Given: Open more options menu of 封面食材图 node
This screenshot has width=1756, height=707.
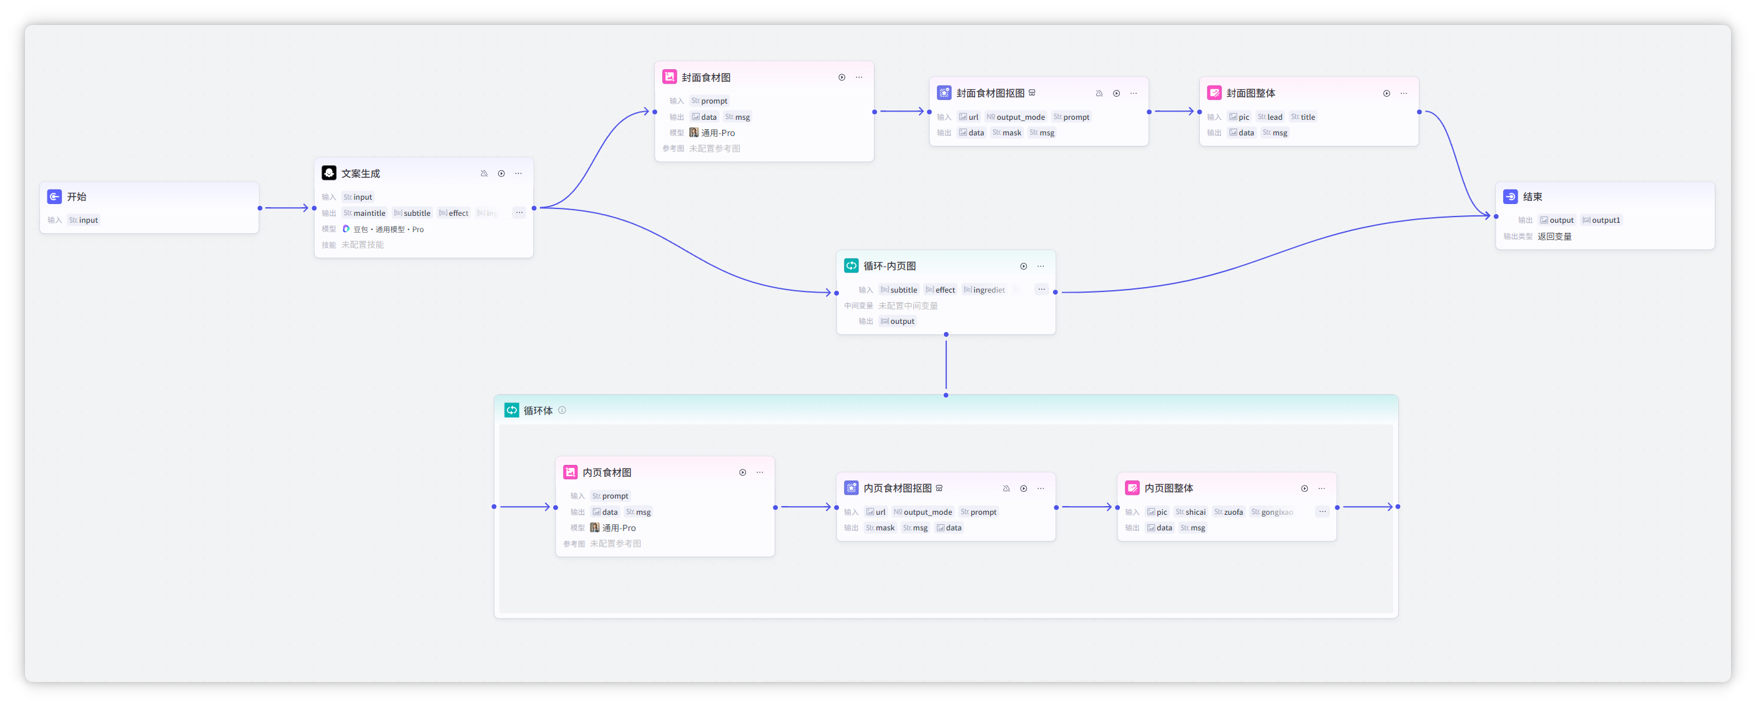Looking at the screenshot, I should point(859,77).
